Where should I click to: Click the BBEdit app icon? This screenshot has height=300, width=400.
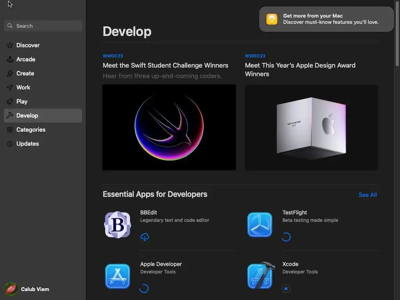point(118,225)
